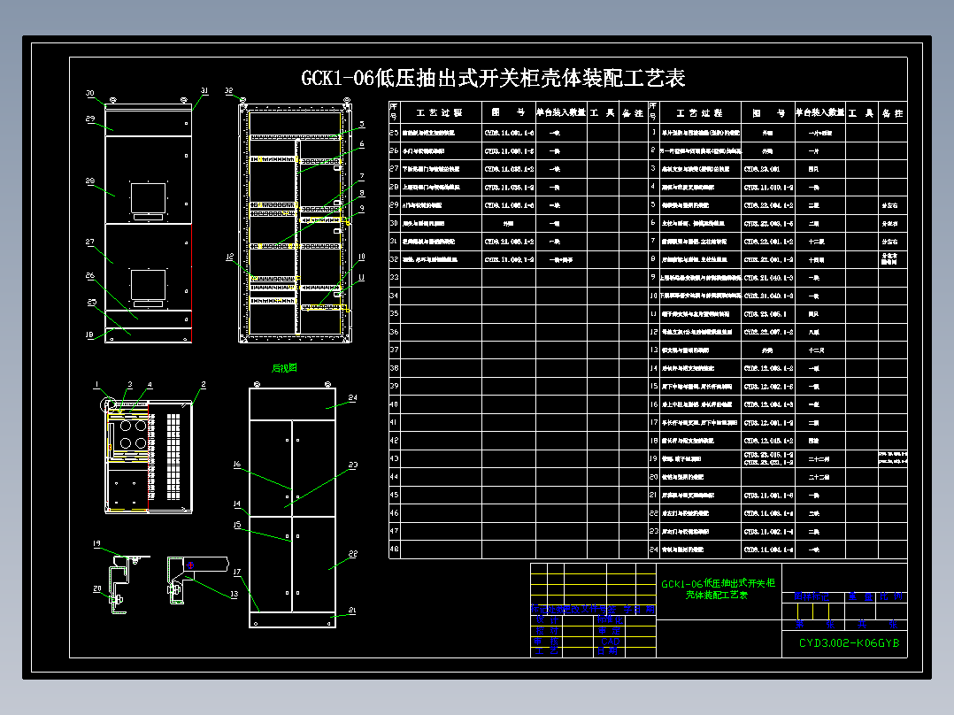The image size is (954, 715).
Task: Select balloon number 30 on the cabinet view
Action: pyautogui.click(x=88, y=91)
